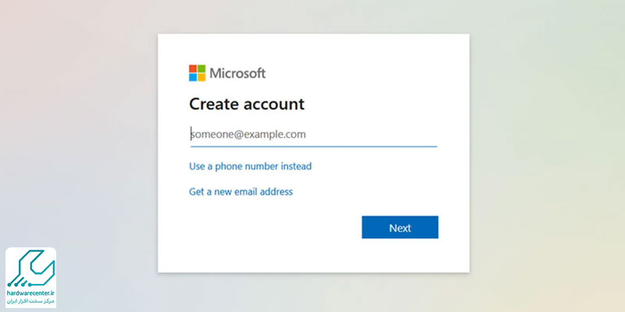Open 'Get a new email address' link
The image size is (625, 312).
pos(241,192)
